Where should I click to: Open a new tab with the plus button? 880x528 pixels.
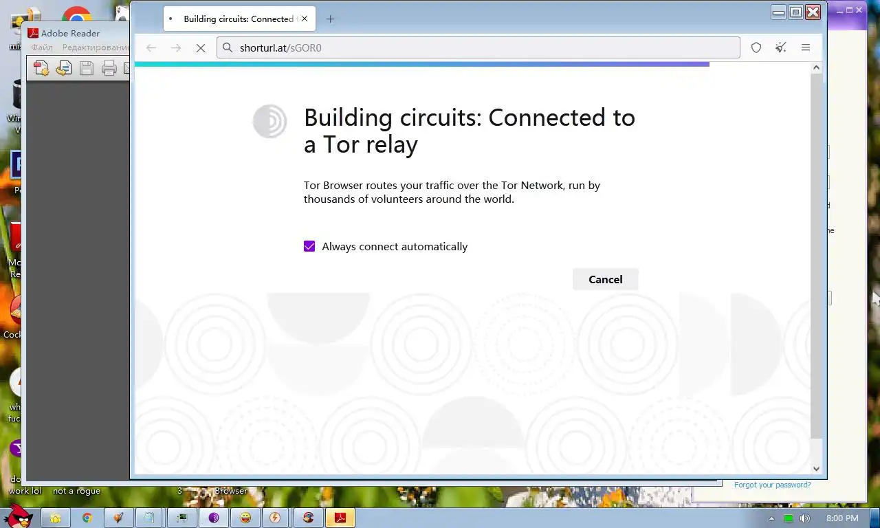coord(330,19)
